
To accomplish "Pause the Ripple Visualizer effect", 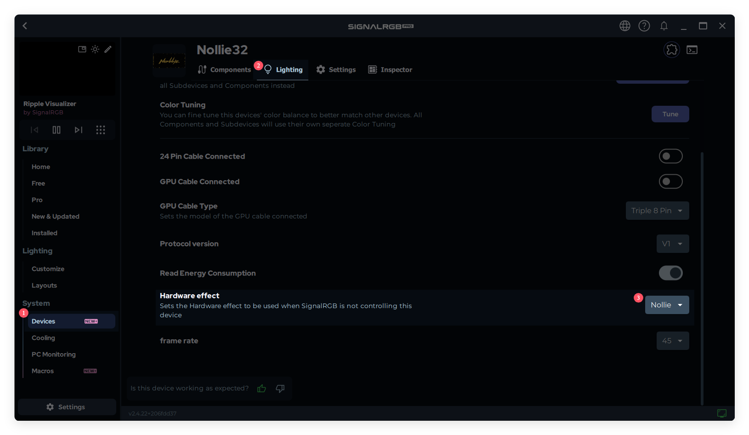I will point(57,130).
